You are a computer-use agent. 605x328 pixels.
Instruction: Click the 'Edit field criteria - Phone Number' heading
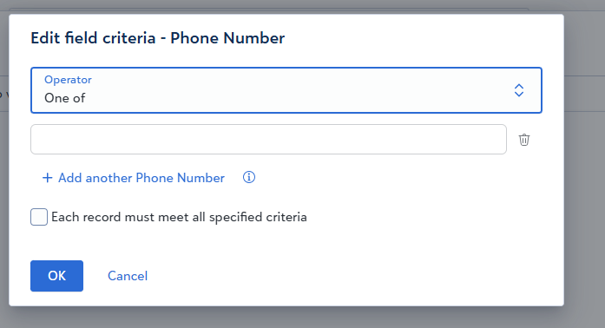157,38
